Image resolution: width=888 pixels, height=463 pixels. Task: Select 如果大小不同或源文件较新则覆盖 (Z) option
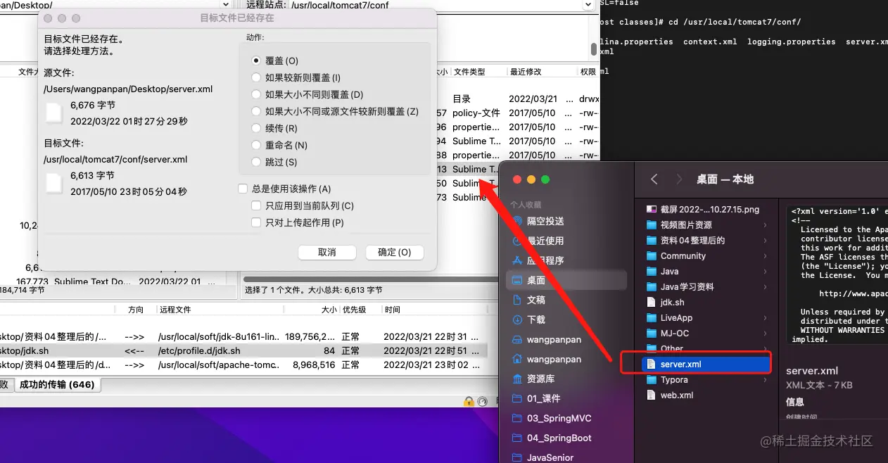pyautogui.click(x=335, y=111)
